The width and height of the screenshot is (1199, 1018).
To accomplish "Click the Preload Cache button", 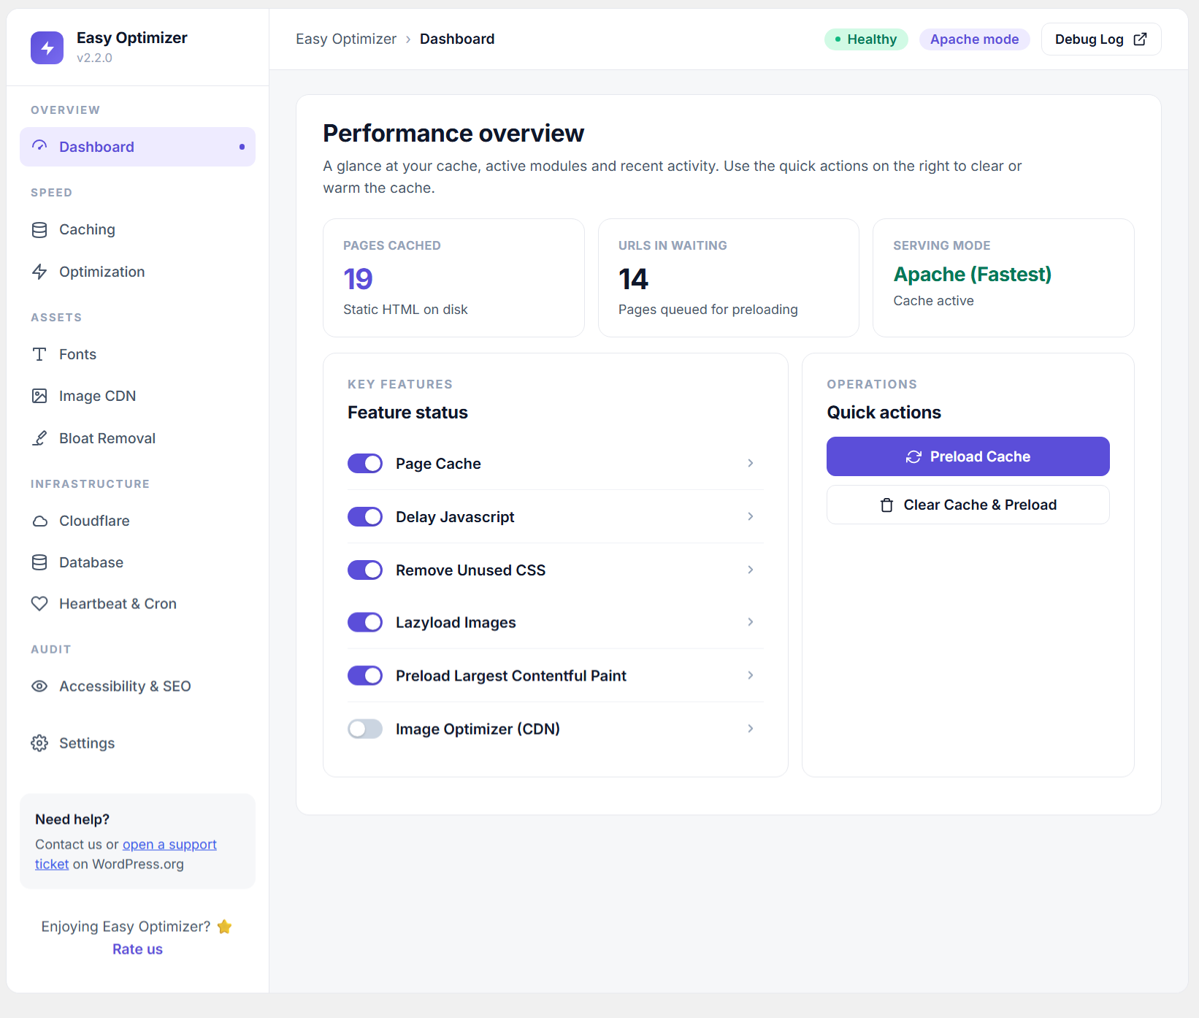I will click(968, 456).
